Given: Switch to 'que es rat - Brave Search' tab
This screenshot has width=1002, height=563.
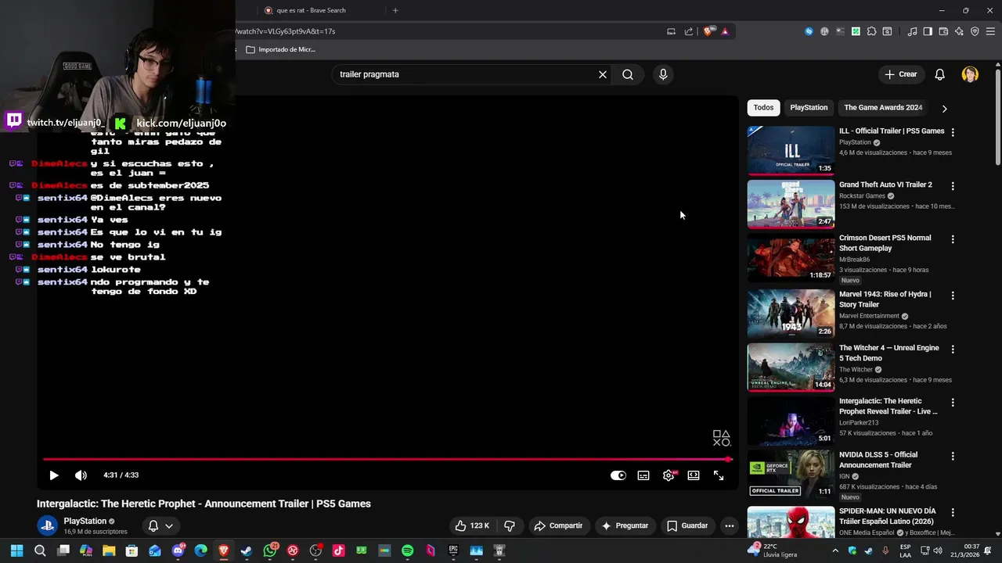Looking at the screenshot, I should tap(317, 10).
